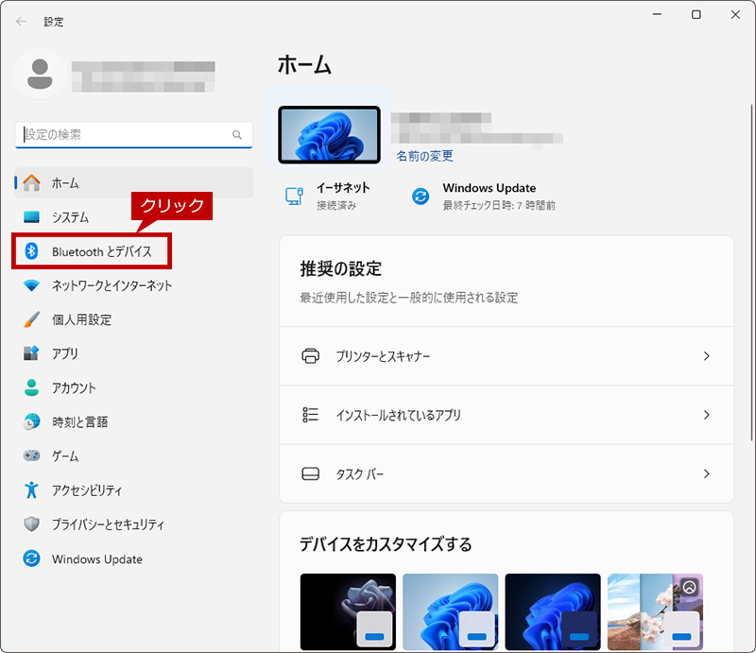Open the Taskbar settings row chevron
This screenshot has width=756, height=653.
706,473
